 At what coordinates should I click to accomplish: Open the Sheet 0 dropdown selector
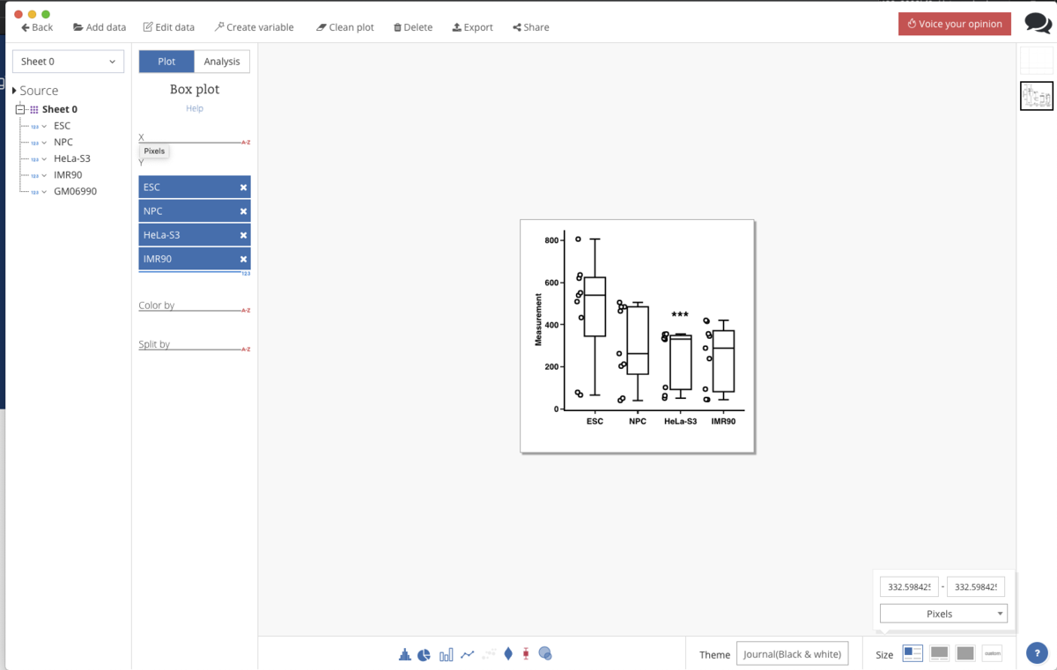click(x=68, y=62)
